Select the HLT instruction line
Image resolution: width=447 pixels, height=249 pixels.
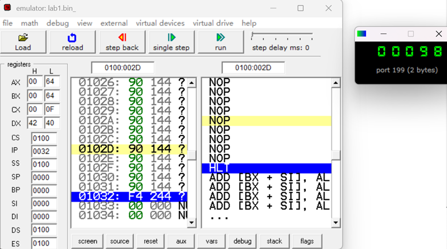[267, 168]
